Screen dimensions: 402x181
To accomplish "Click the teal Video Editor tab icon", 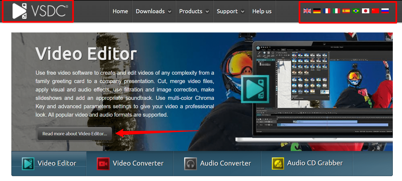I will [x=28, y=163].
